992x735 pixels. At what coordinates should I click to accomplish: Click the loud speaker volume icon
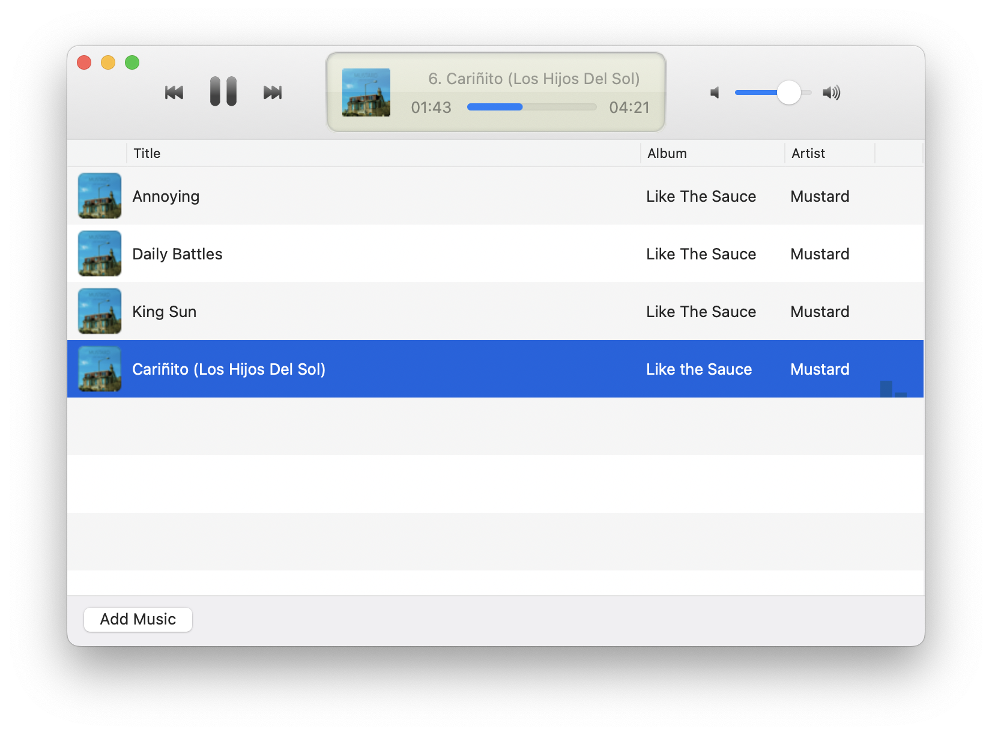click(x=832, y=92)
